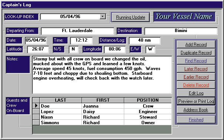Click the cell 'Simmons'
The height and width of the screenshot is (140, 224).
click(x=60, y=123)
